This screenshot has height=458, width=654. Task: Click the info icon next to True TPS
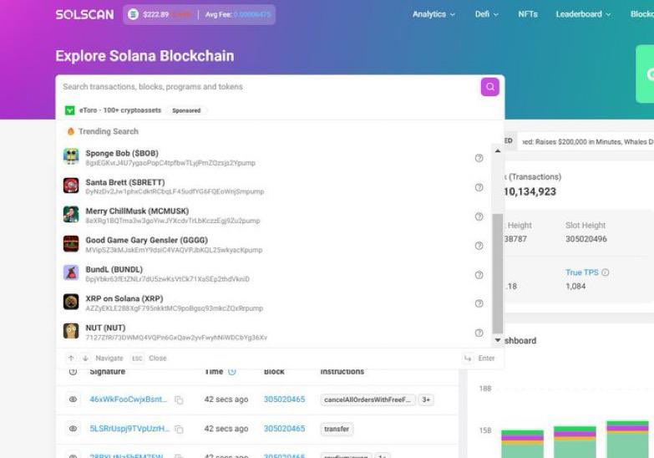pyautogui.click(x=606, y=272)
